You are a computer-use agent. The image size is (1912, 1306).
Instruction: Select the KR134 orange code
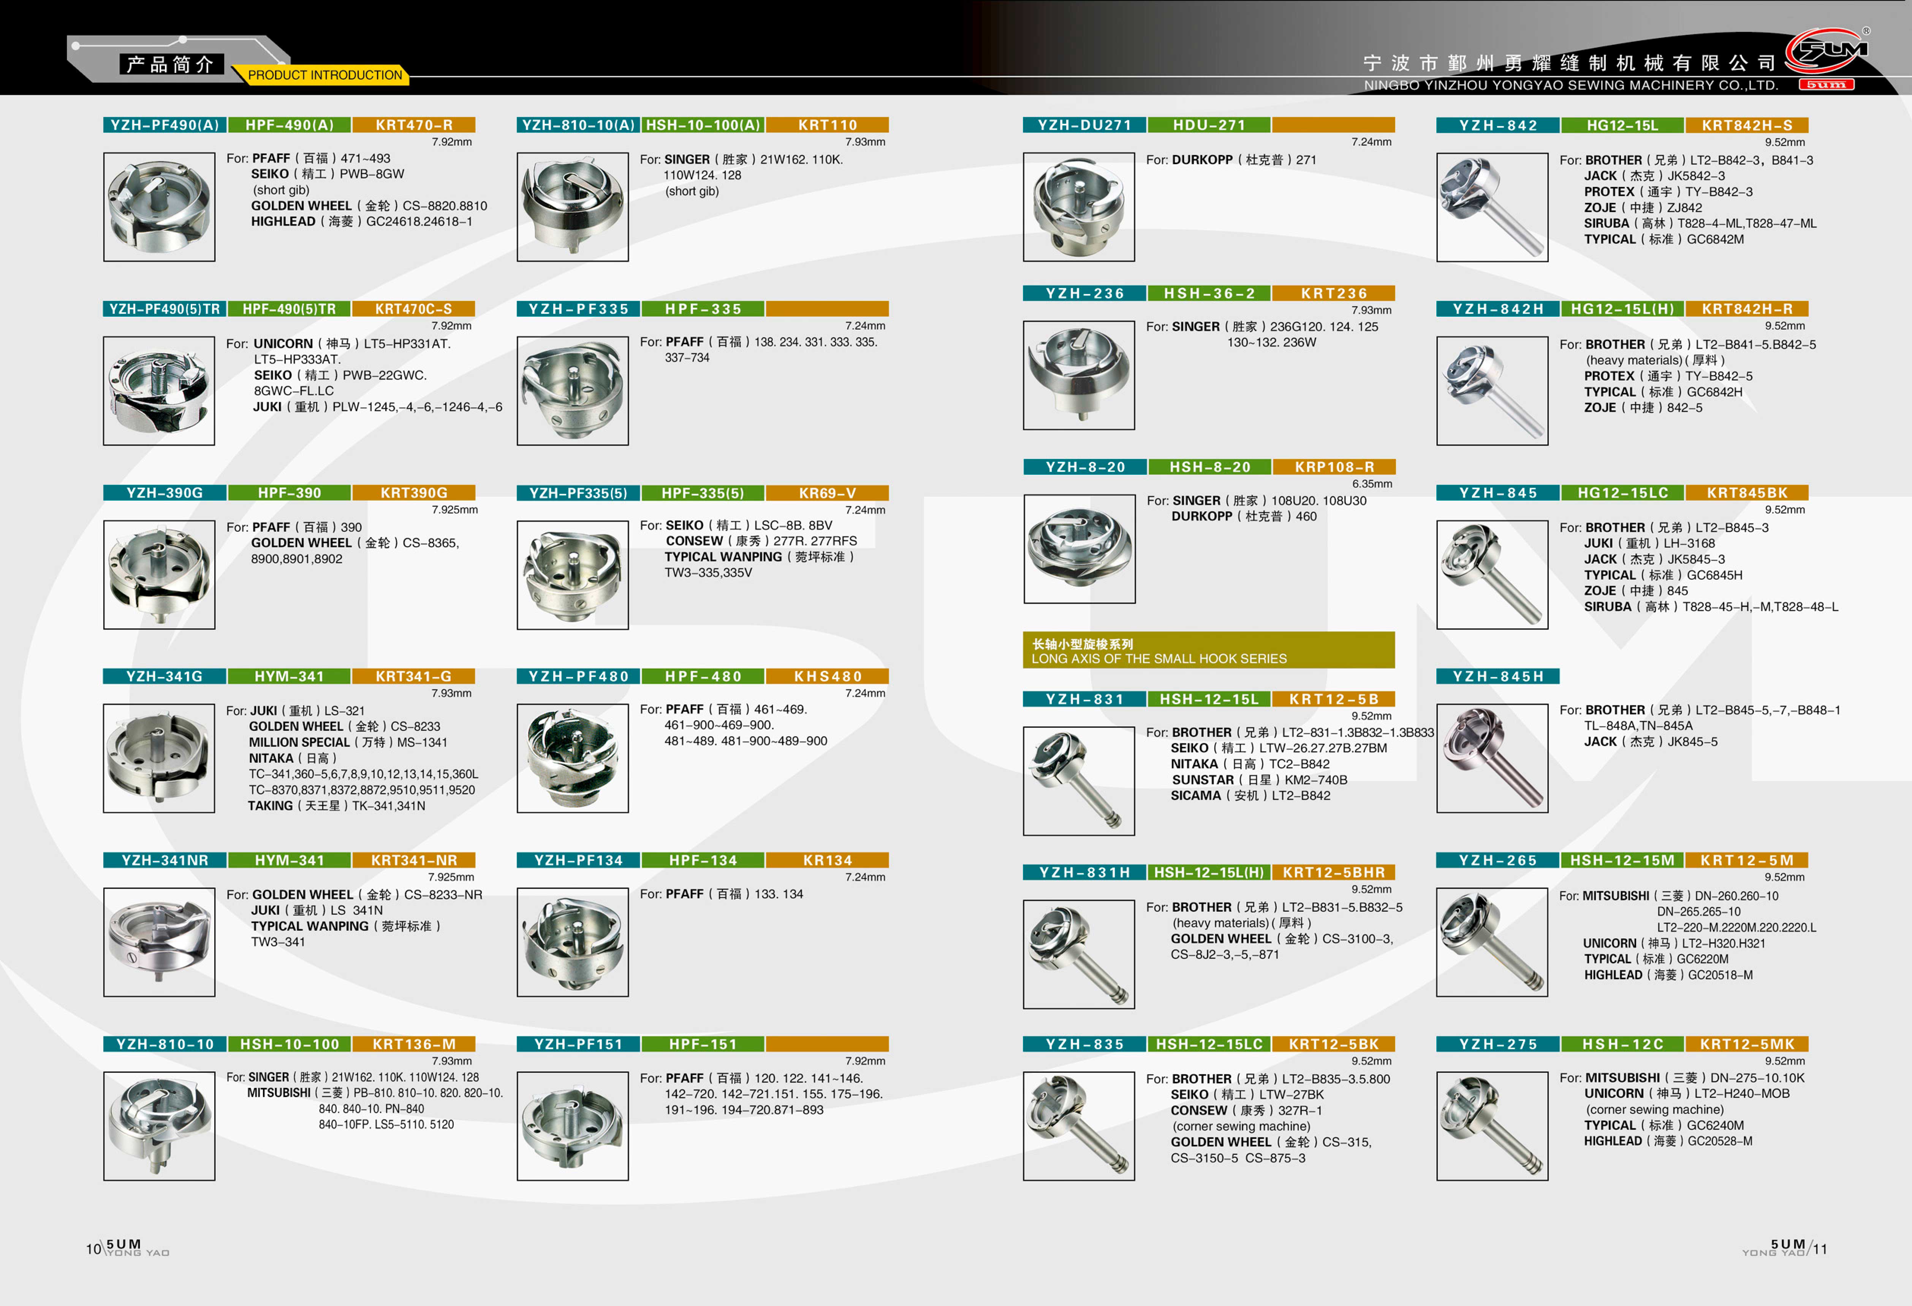pos(828,860)
